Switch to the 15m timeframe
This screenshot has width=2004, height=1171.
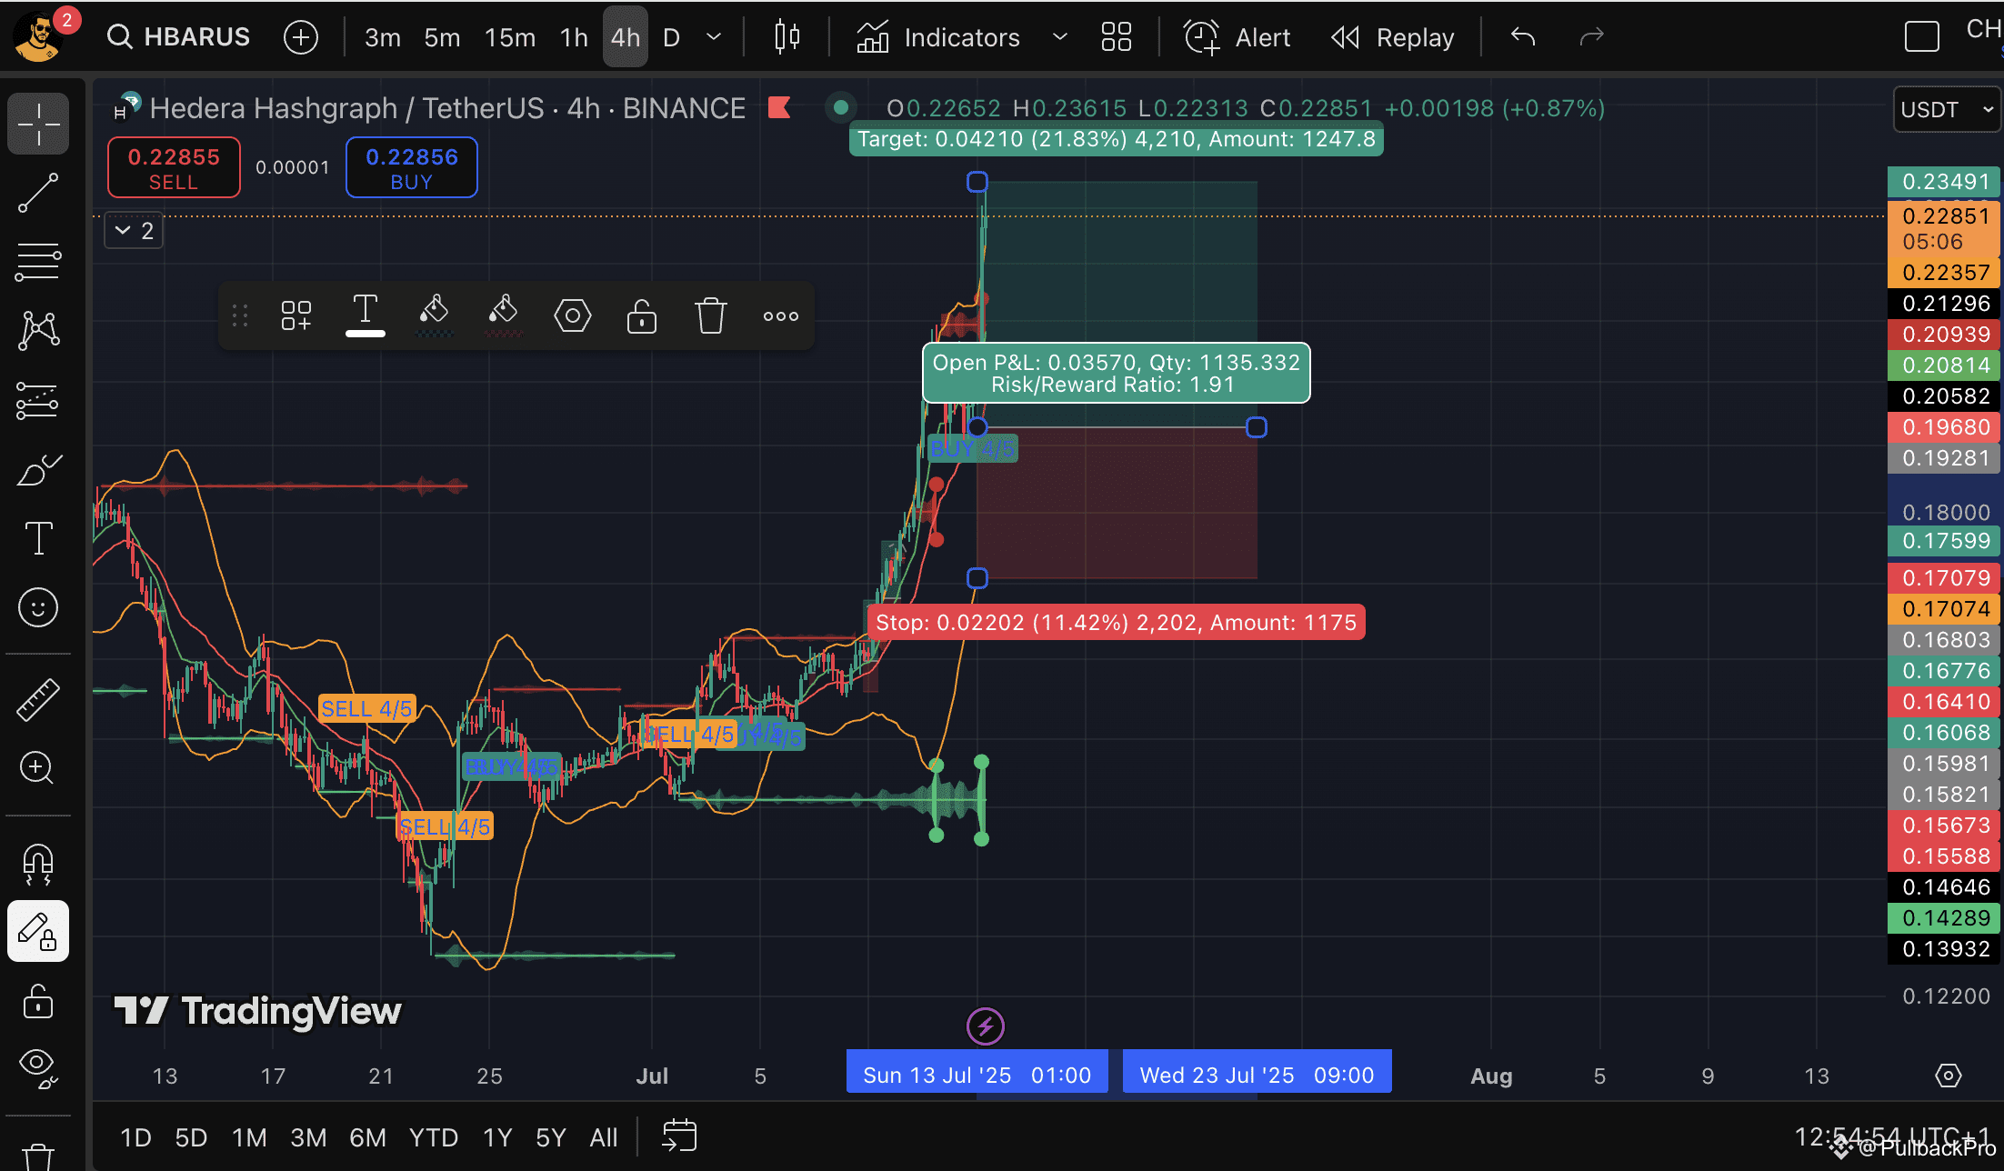coord(509,37)
